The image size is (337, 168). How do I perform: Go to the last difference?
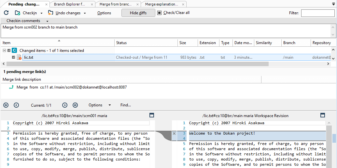[x=75, y=105]
